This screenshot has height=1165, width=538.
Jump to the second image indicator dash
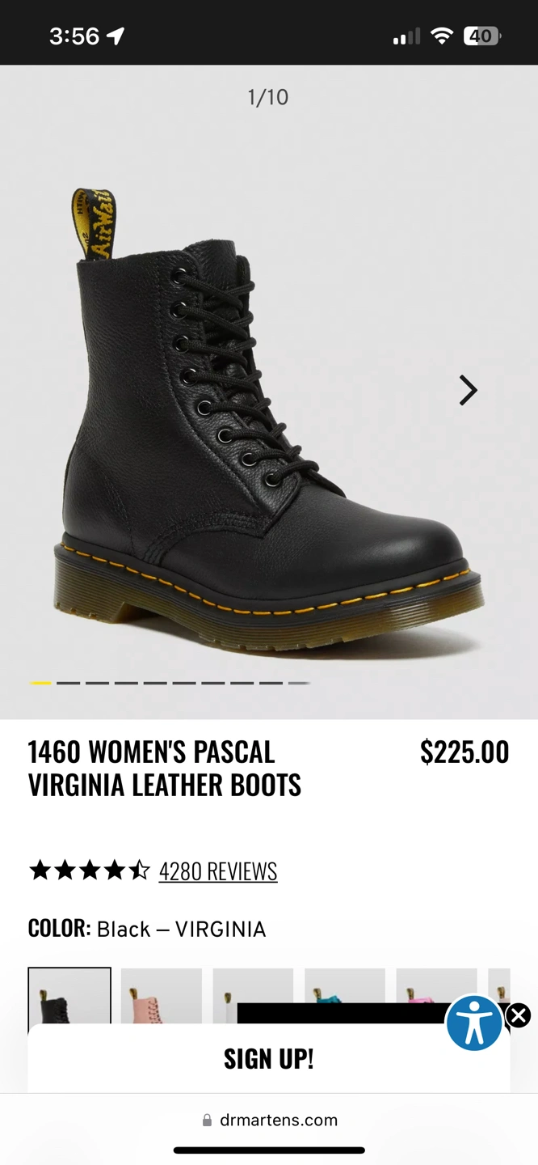[69, 683]
